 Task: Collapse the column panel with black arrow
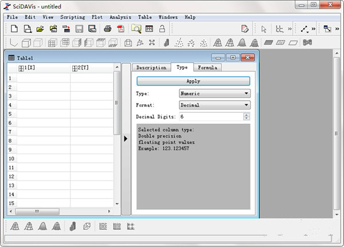tap(126, 138)
